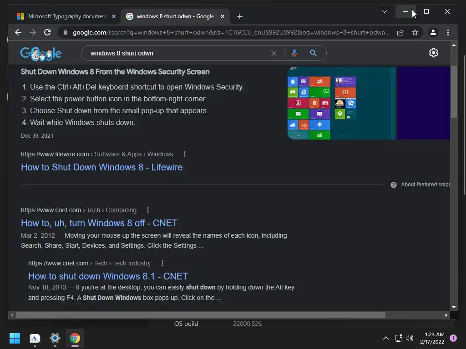Submit search with magnifying glass icon
Screen dimensions: 466x349
point(313,53)
